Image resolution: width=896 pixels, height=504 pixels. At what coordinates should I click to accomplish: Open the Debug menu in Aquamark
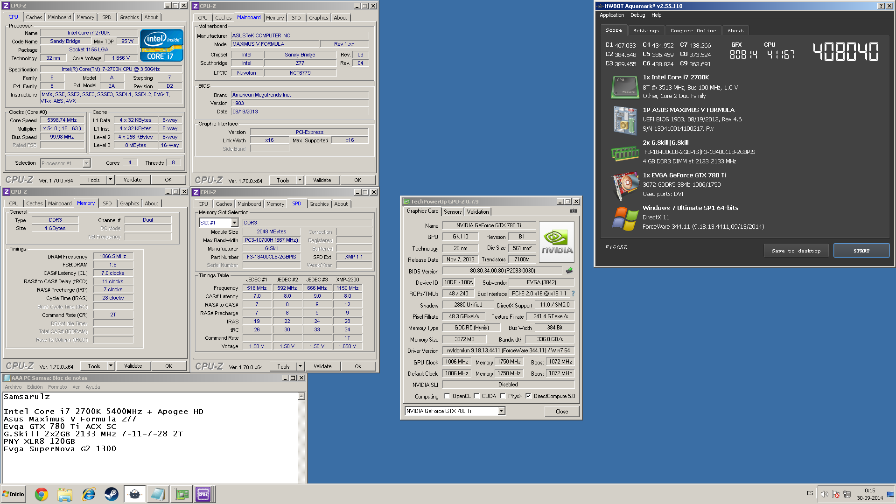(x=637, y=15)
